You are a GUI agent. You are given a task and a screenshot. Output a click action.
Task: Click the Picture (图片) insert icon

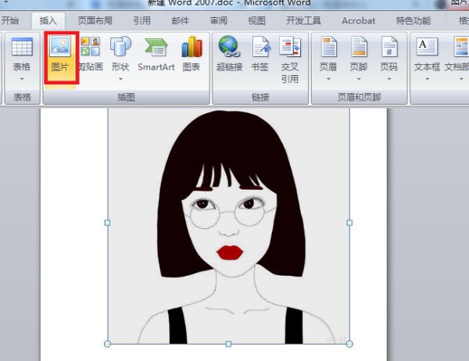point(60,55)
